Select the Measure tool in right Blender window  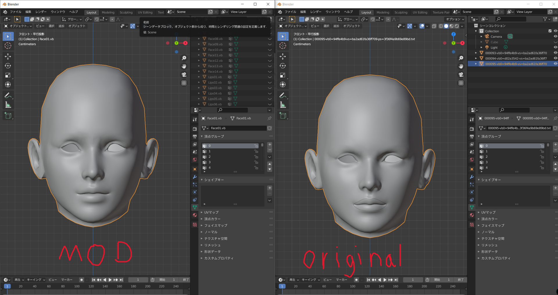coord(283,105)
